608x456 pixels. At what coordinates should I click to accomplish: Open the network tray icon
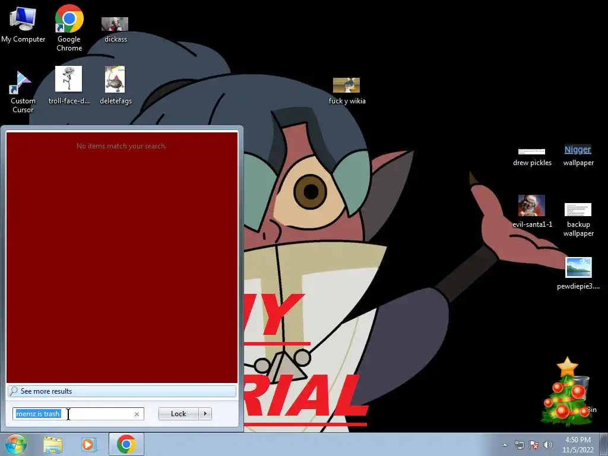[519, 445]
